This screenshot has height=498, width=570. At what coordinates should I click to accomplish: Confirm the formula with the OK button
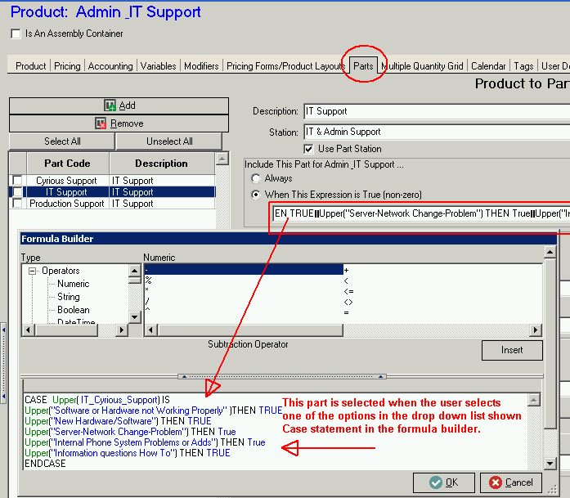[x=443, y=482]
